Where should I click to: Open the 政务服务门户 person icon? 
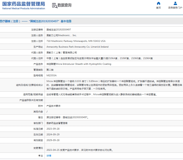[175, 3]
